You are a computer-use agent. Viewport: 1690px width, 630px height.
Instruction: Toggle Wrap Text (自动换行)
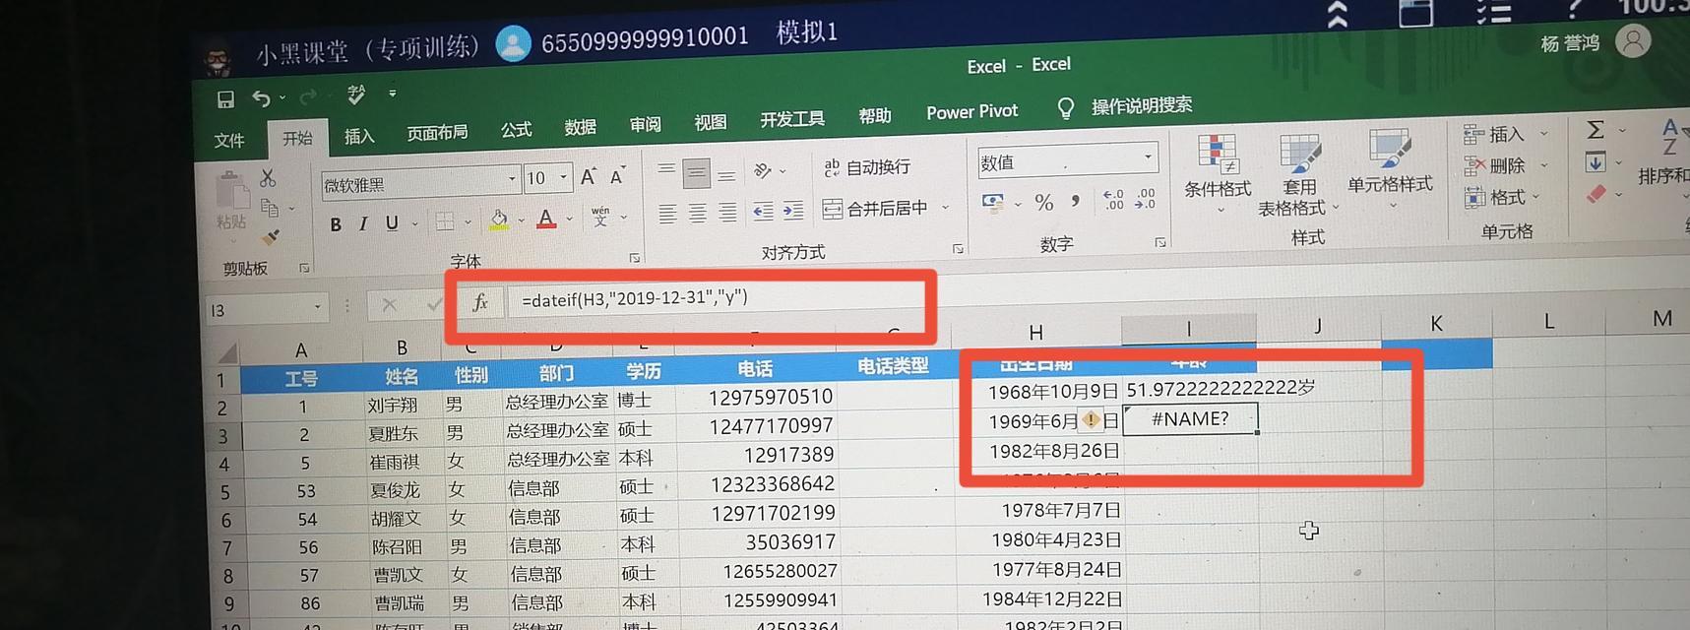coord(867,167)
